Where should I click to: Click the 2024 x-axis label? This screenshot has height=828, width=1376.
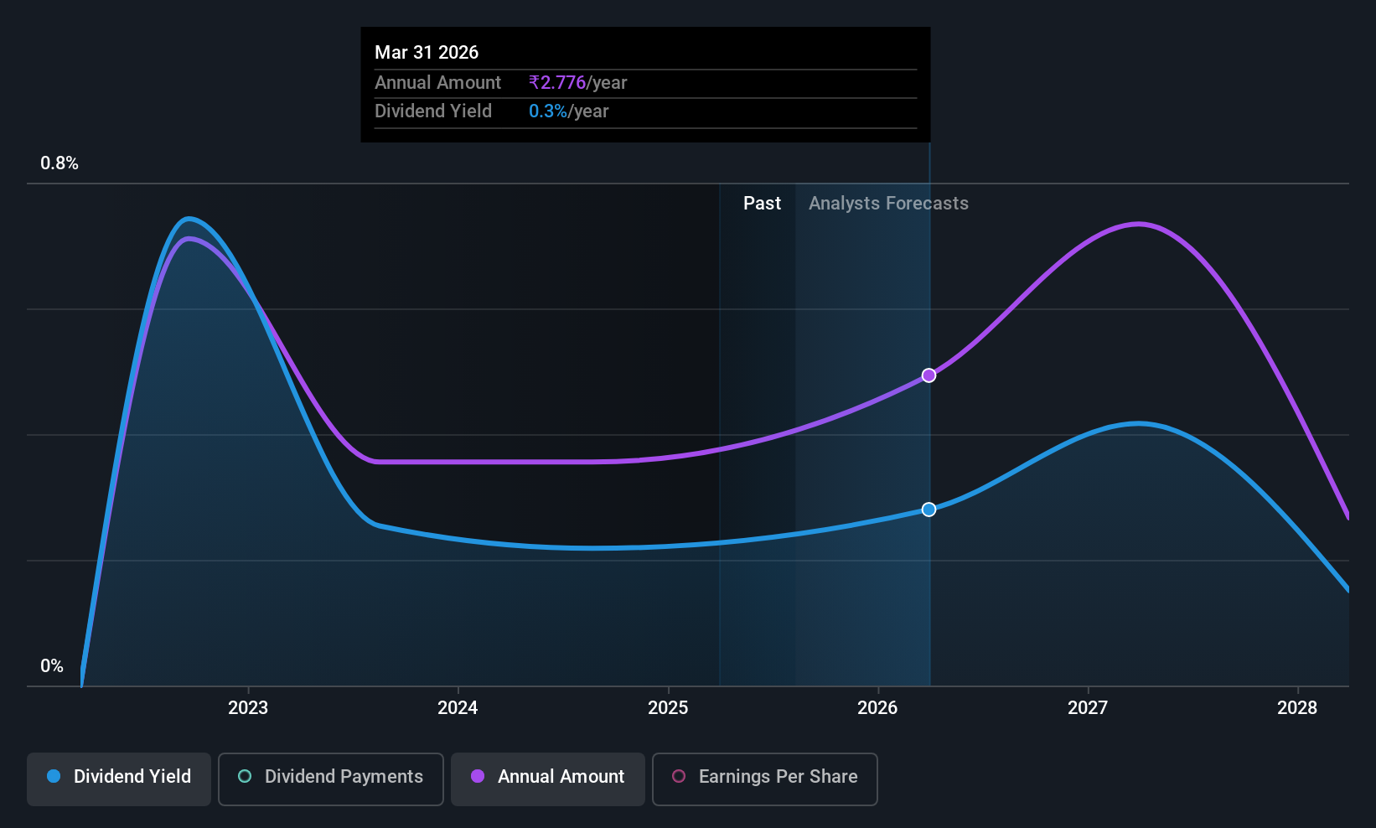click(x=458, y=707)
